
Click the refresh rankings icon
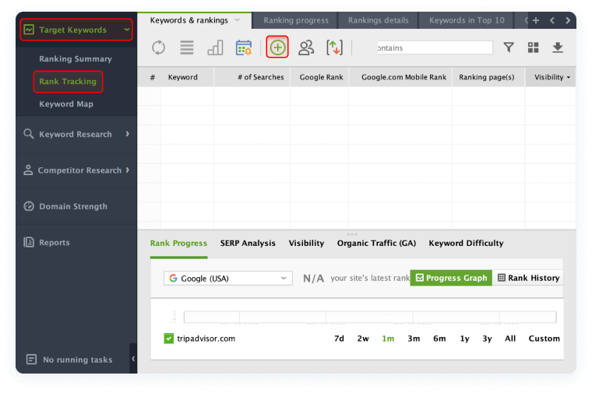coord(158,48)
